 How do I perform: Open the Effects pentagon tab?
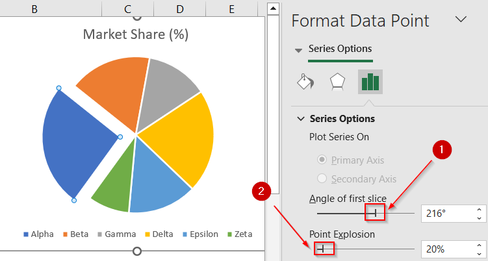[x=337, y=82]
